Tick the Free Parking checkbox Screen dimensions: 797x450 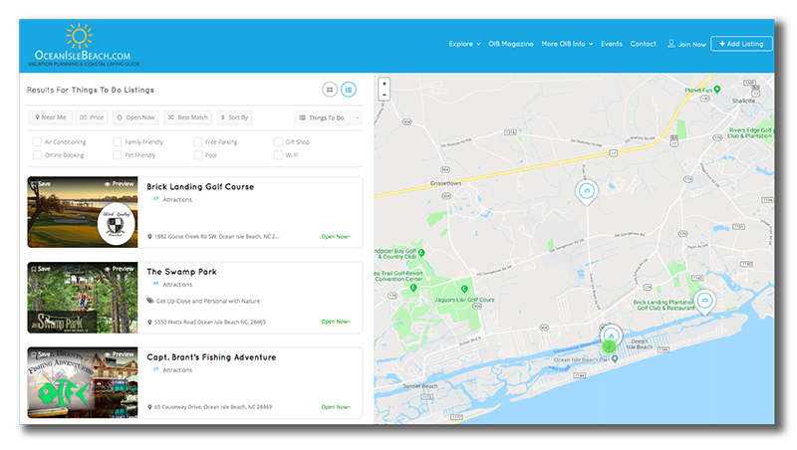pos(198,141)
